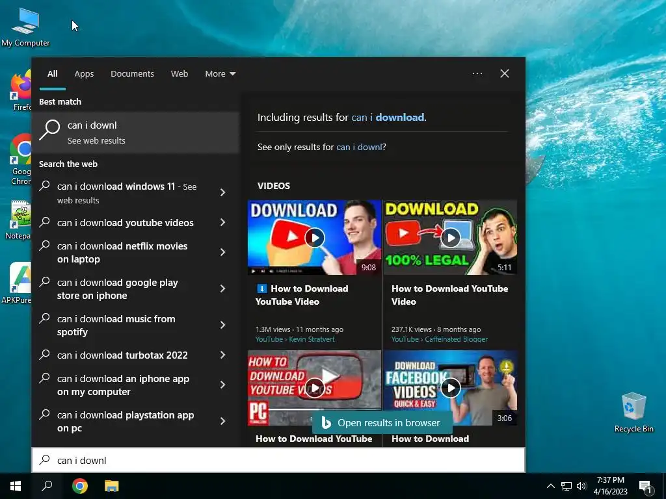Click the magnifier icon in the search box
Image resolution: width=666 pixels, height=499 pixels.
(45, 460)
